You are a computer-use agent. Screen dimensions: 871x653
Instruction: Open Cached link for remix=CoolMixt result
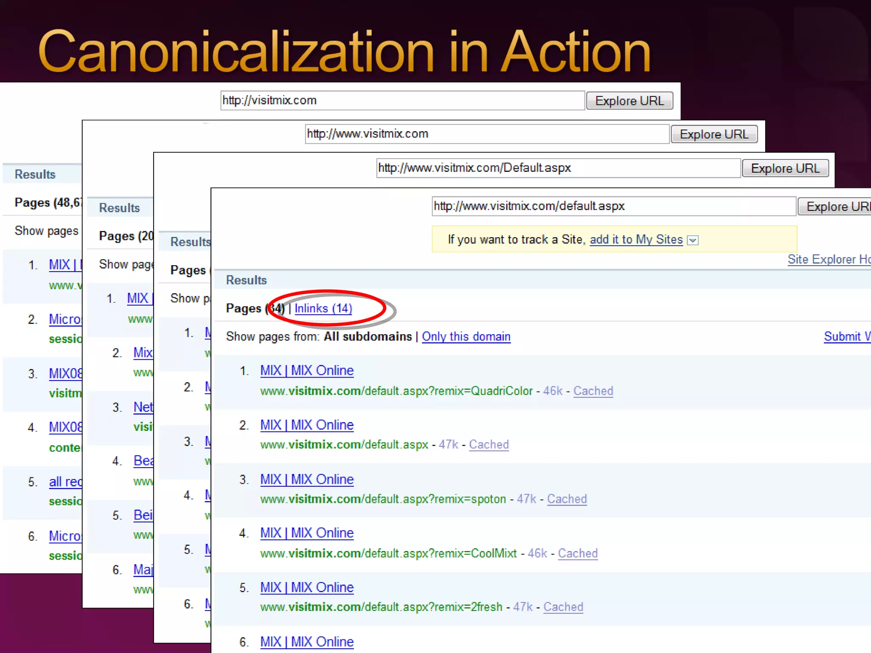click(578, 553)
